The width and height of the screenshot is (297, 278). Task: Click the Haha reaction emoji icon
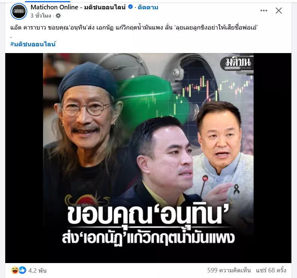tap(15, 270)
